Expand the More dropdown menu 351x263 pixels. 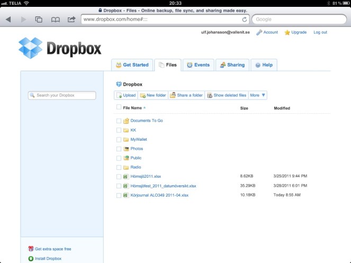coord(258,95)
